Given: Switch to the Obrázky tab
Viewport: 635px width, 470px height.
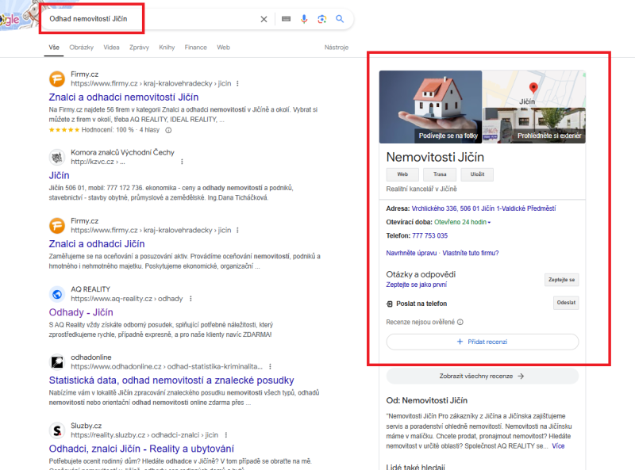Looking at the screenshot, I should click(82, 48).
